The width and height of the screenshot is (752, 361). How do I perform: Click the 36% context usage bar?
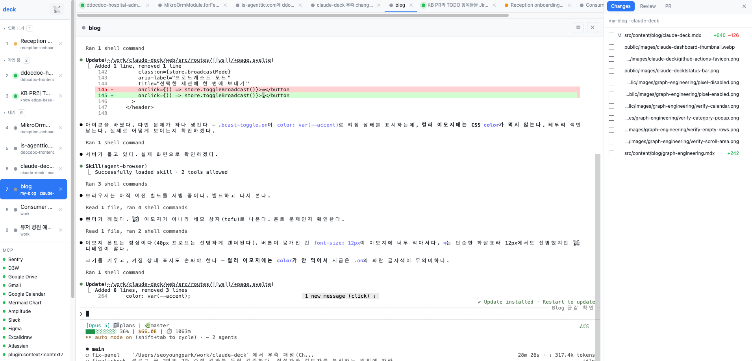tap(101, 332)
